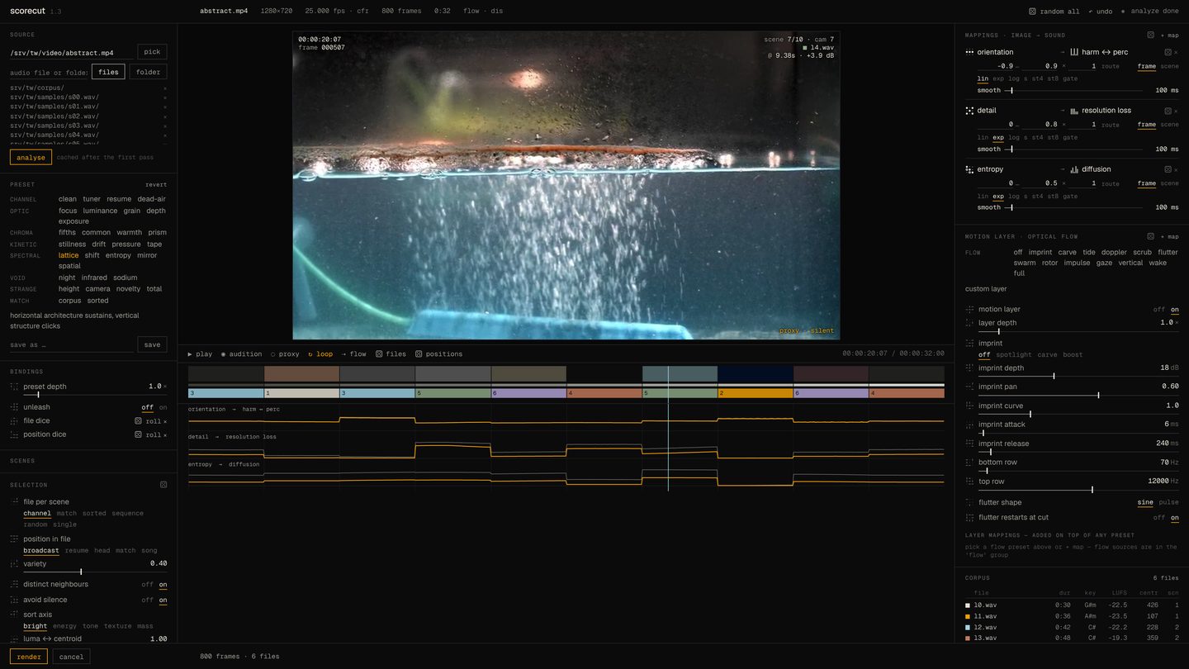Screen dimensions: 1189x669
Task: Switch audio source to folder mode
Action: pyautogui.click(x=149, y=72)
